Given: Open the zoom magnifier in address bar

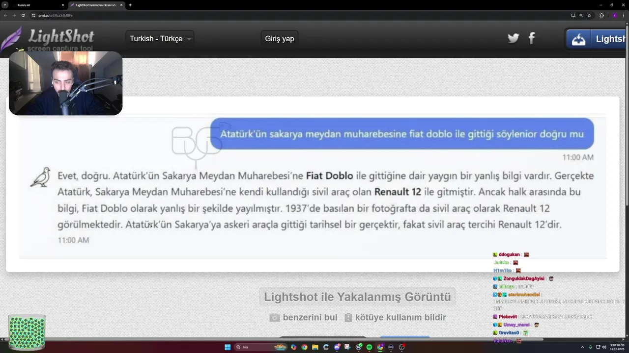Looking at the screenshot, I should 581,15.
